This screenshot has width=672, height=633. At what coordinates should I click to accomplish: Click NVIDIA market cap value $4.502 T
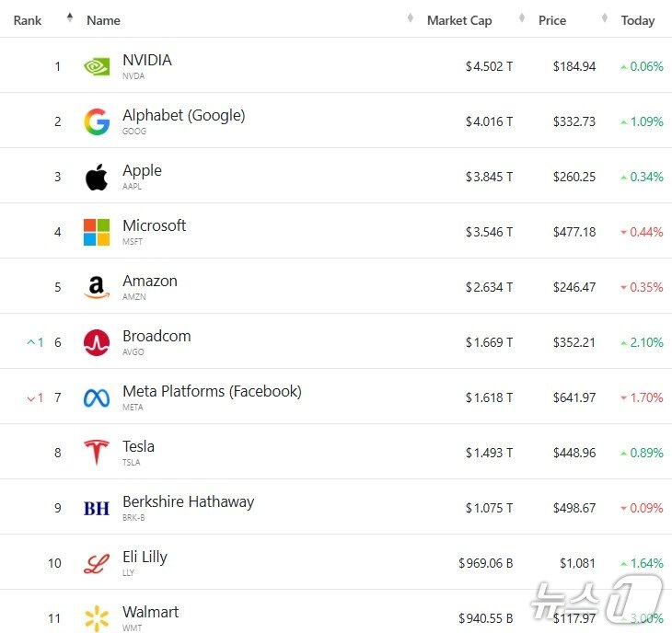(x=489, y=66)
